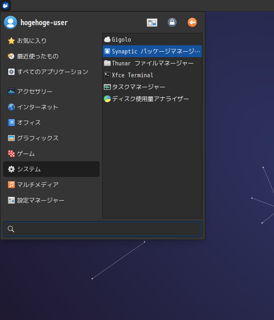Open タスクマネージャー
Image resolution: width=274 pixels, height=320 pixels.
(x=152, y=87)
